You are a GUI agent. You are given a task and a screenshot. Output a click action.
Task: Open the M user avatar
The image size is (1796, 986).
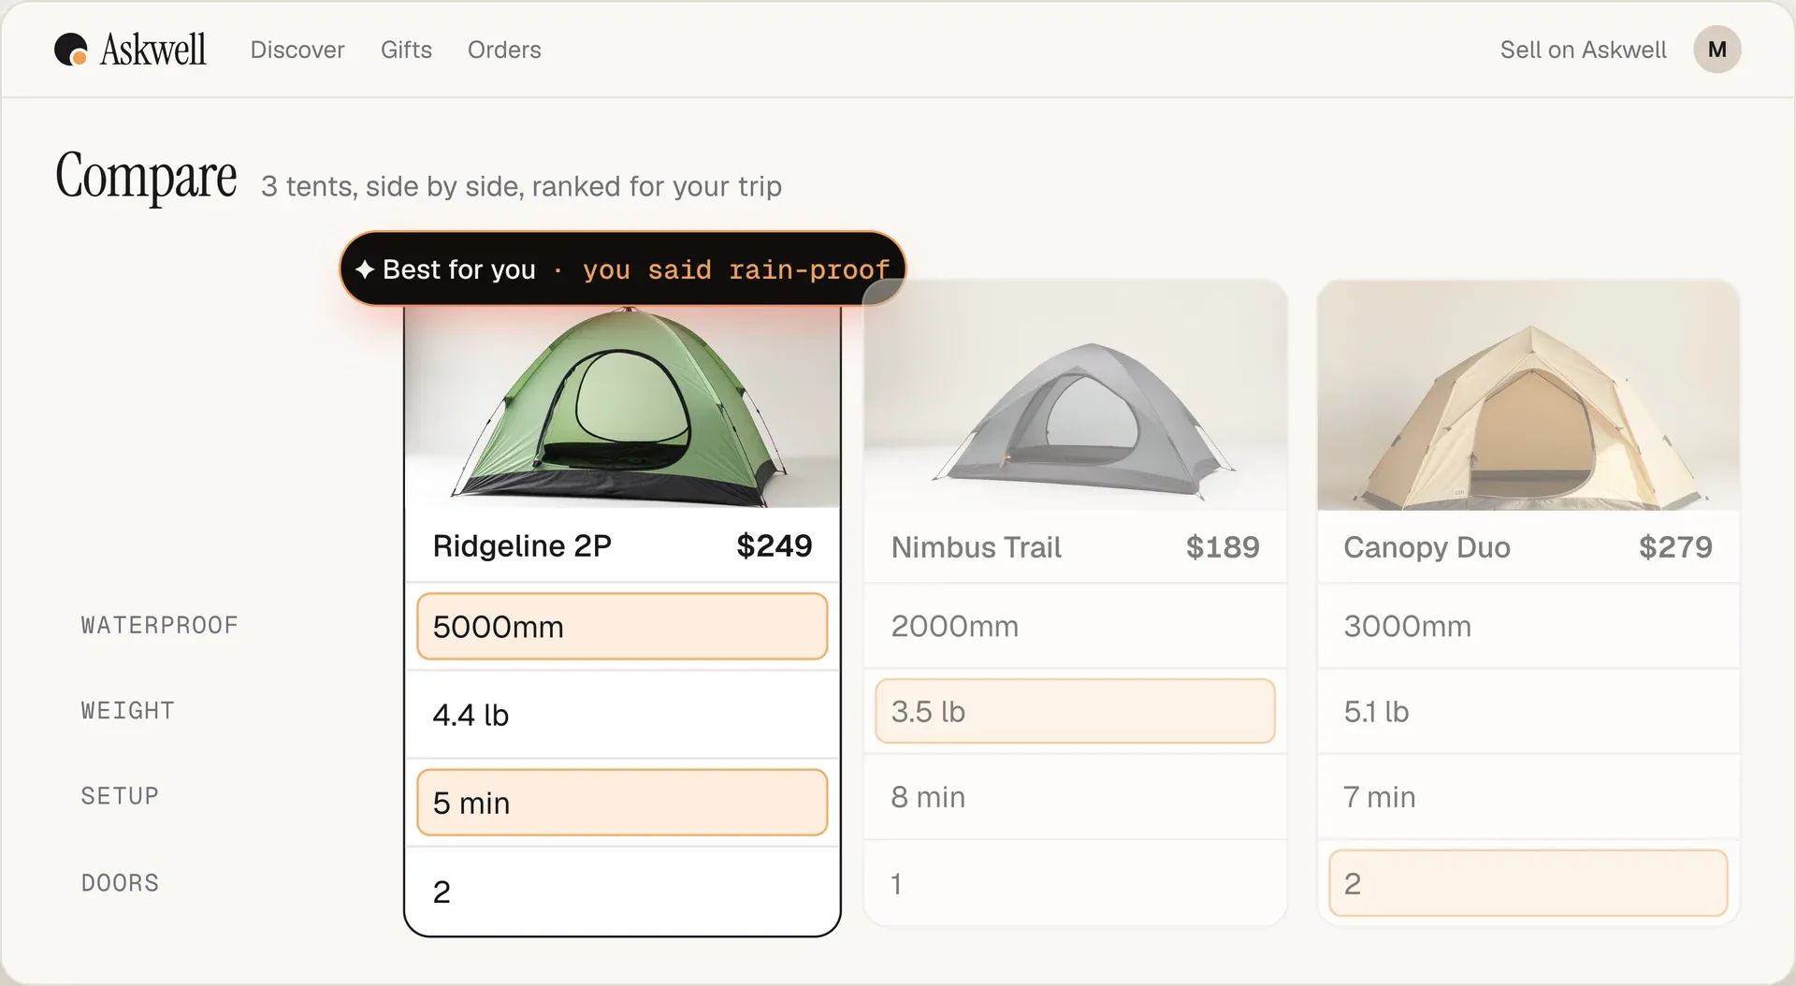1716,50
